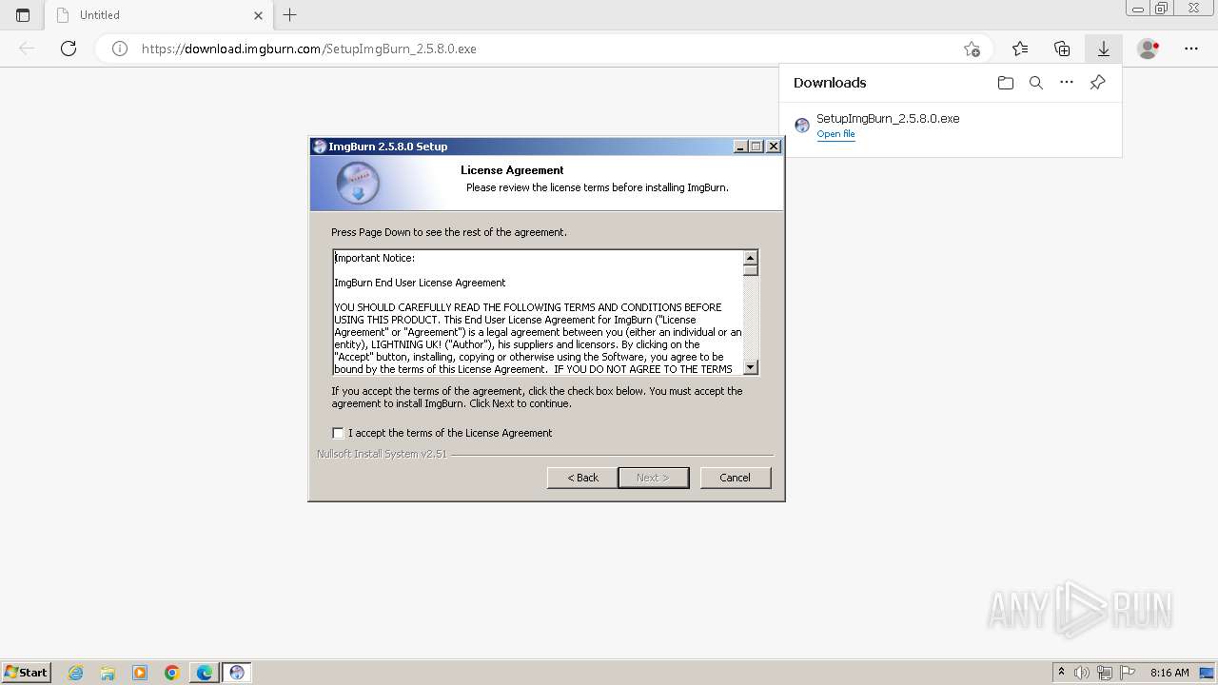The height and width of the screenshot is (685, 1218).
Task: Close the Untitled tab
Action: pyautogui.click(x=258, y=15)
